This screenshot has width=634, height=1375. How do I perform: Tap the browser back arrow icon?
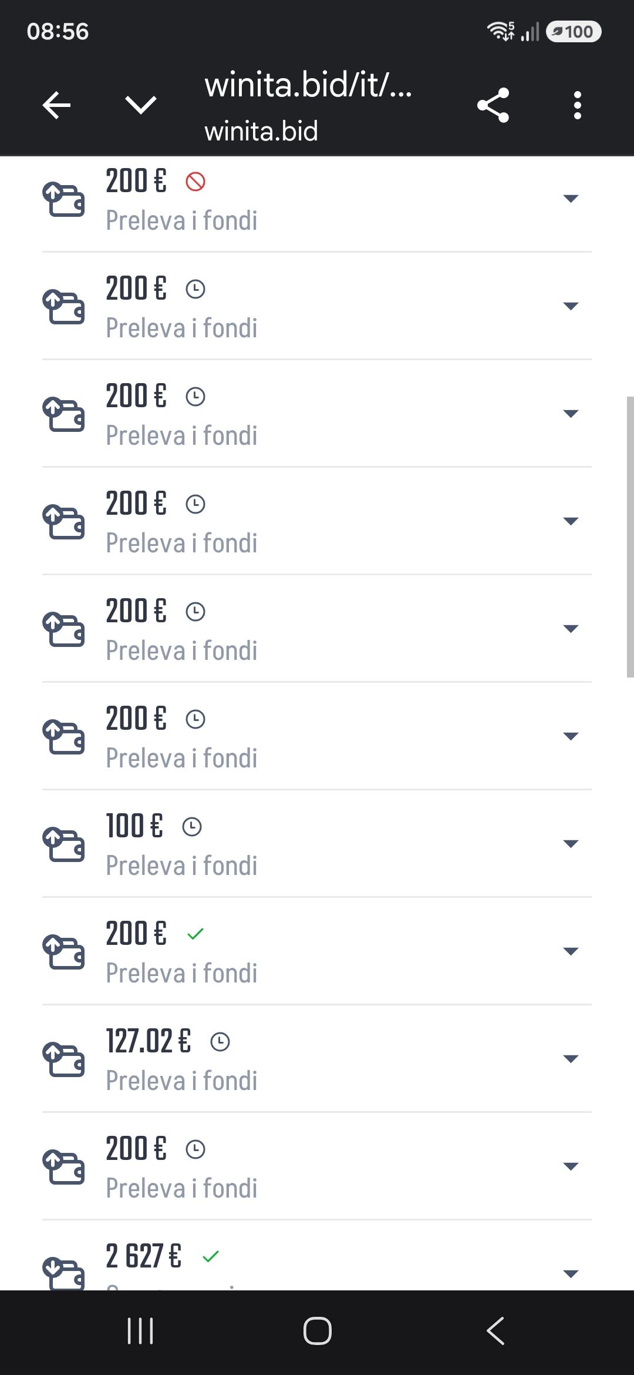(57, 106)
